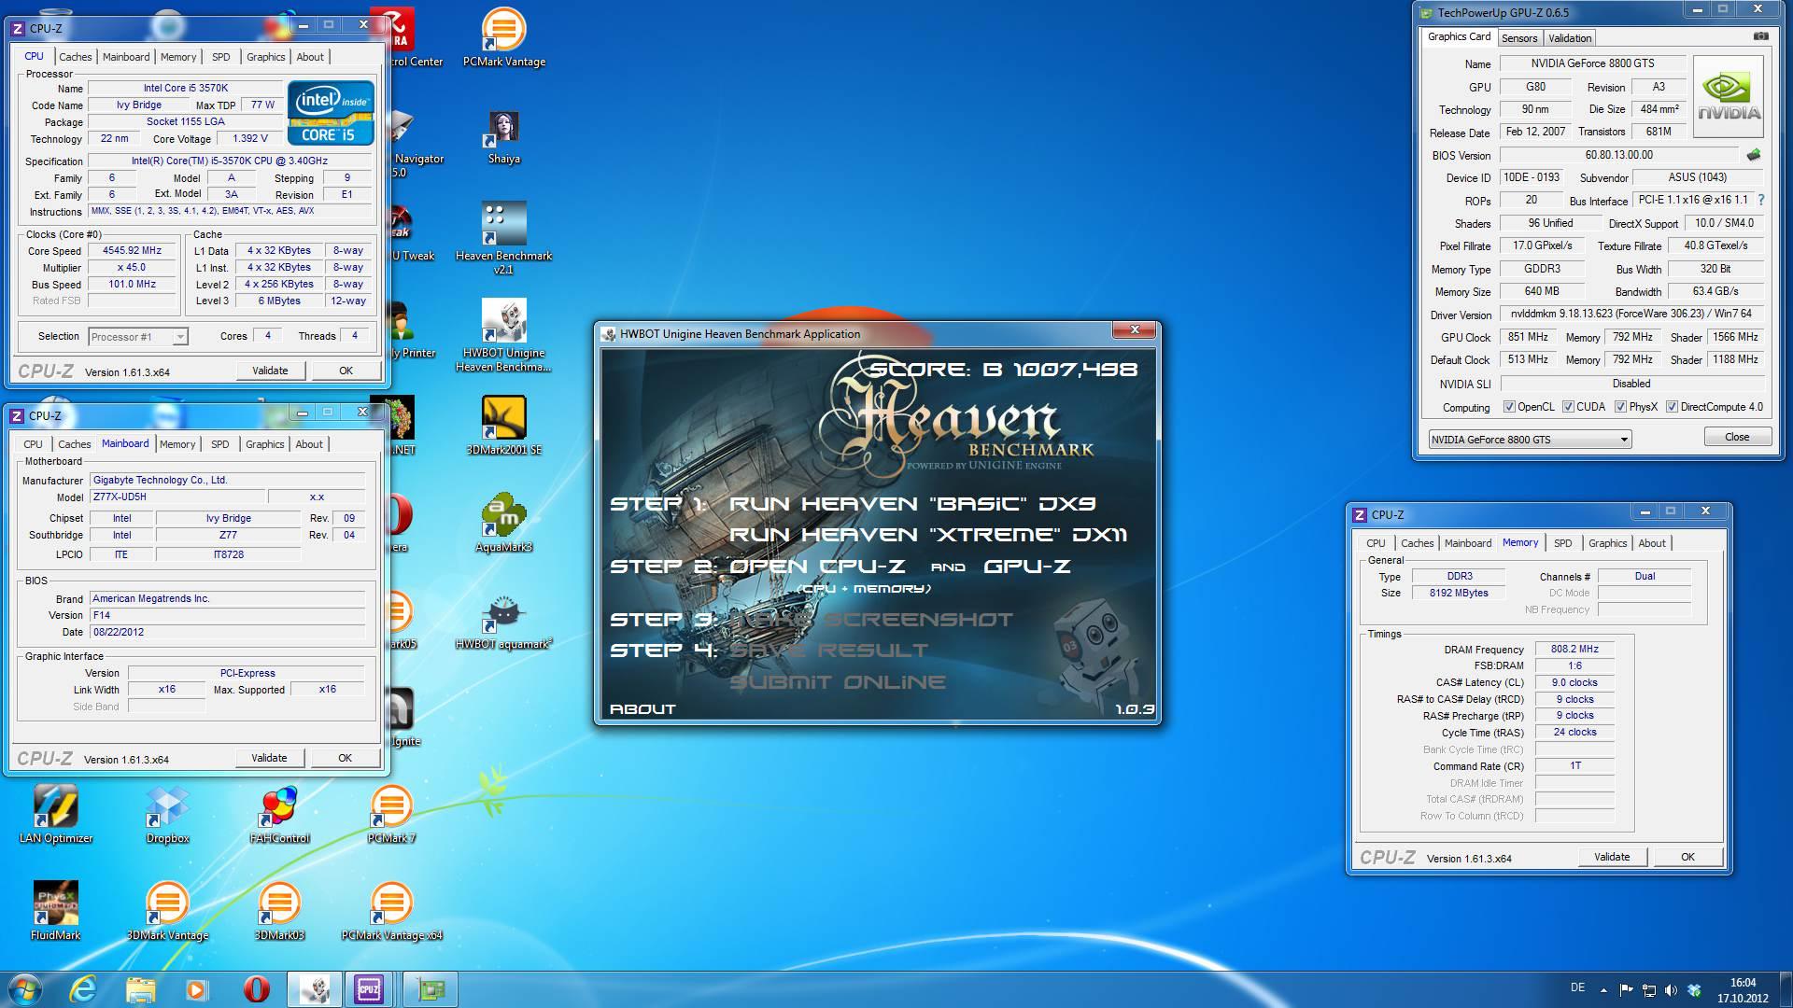Click Close button in GPU-Z

[x=1737, y=437]
